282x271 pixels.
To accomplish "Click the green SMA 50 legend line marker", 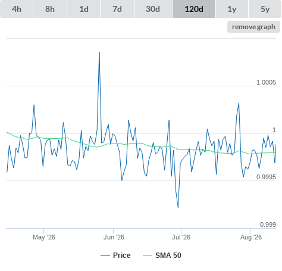I will pyautogui.click(x=148, y=256).
